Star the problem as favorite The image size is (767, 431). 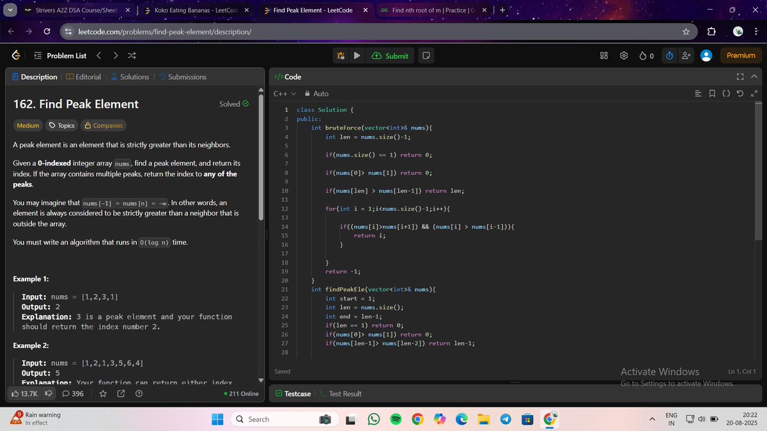[x=103, y=394]
